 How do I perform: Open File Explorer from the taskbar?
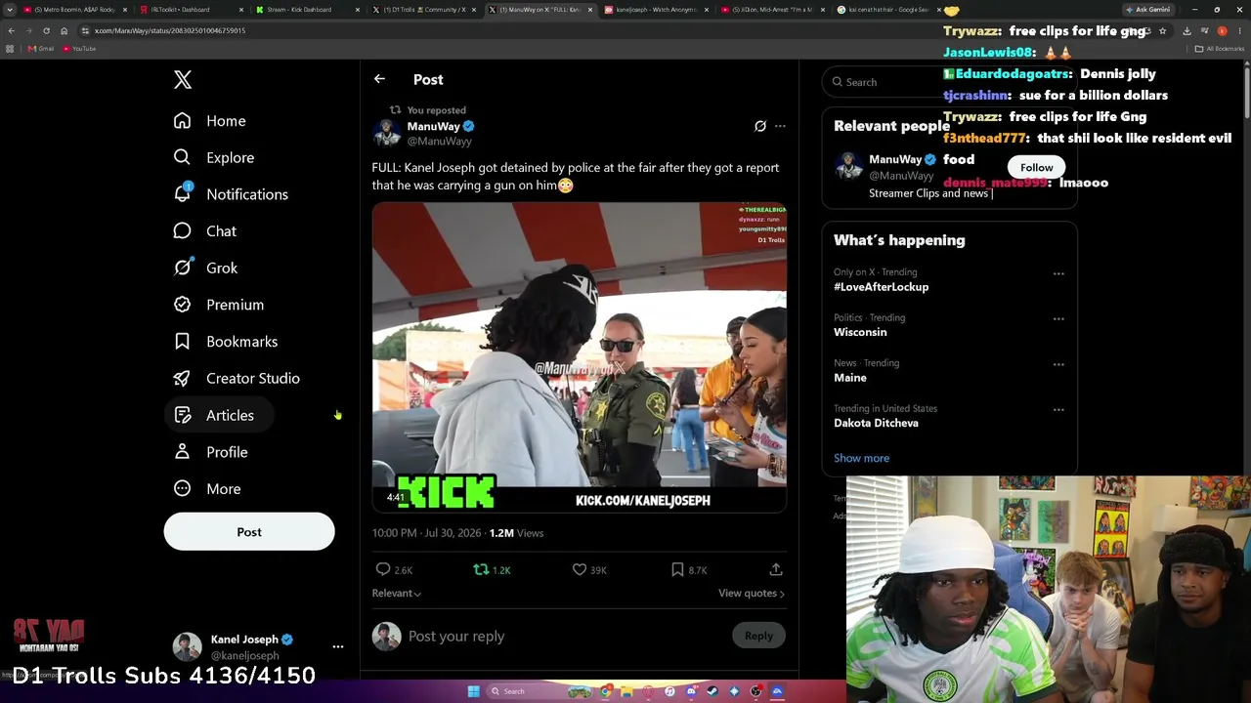pyautogui.click(x=628, y=691)
